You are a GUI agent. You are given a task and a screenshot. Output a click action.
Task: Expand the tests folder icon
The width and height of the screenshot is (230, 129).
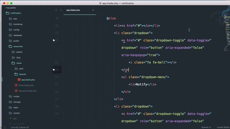click(10, 107)
